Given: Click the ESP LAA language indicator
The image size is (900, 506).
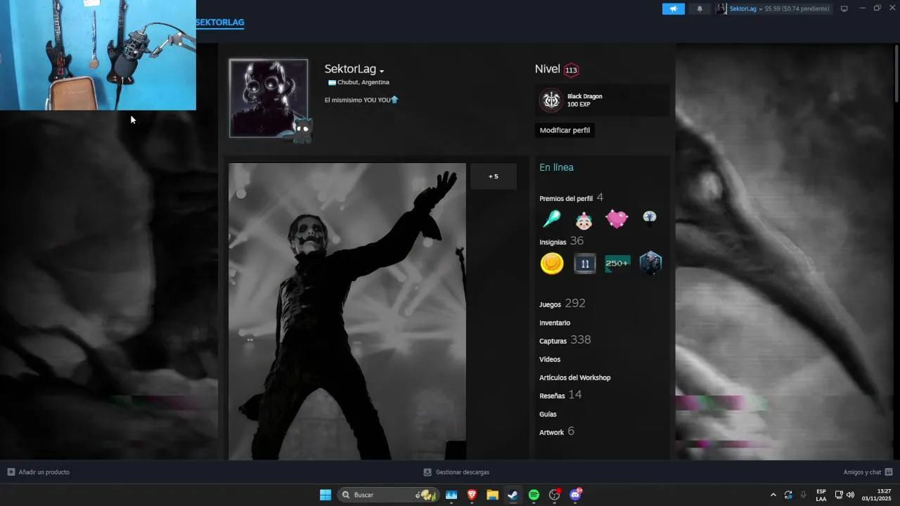Looking at the screenshot, I should coord(821,495).
